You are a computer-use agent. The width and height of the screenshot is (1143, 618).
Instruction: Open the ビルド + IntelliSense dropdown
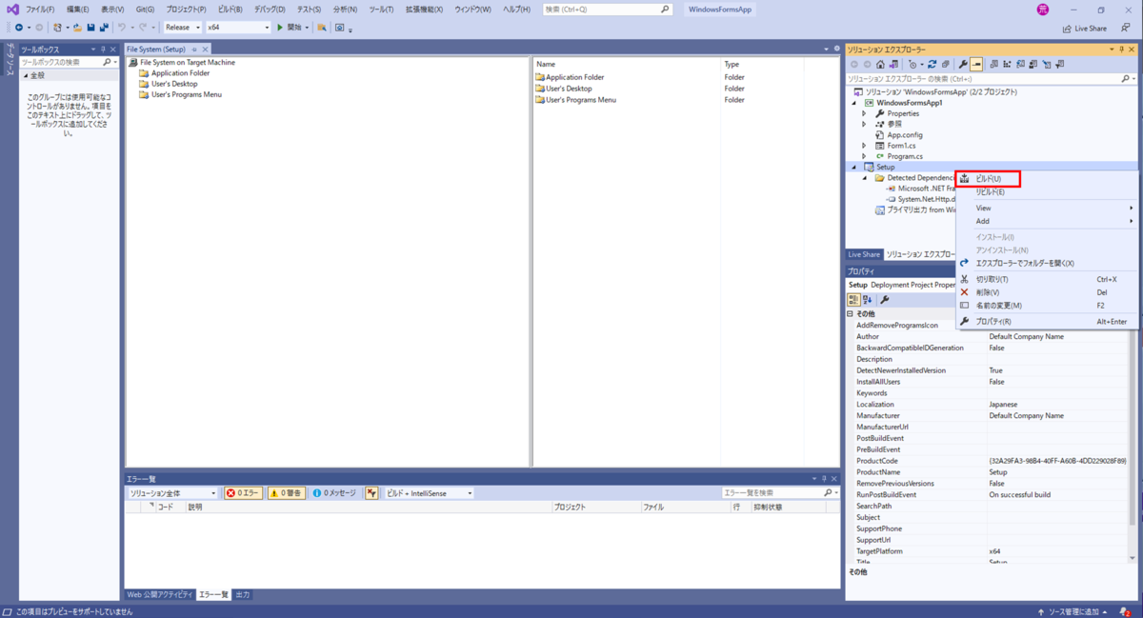[x=429, y=493]
